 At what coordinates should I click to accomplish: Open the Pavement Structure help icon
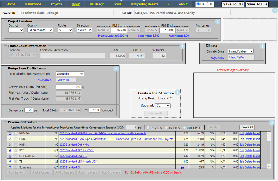click(272, 123)
